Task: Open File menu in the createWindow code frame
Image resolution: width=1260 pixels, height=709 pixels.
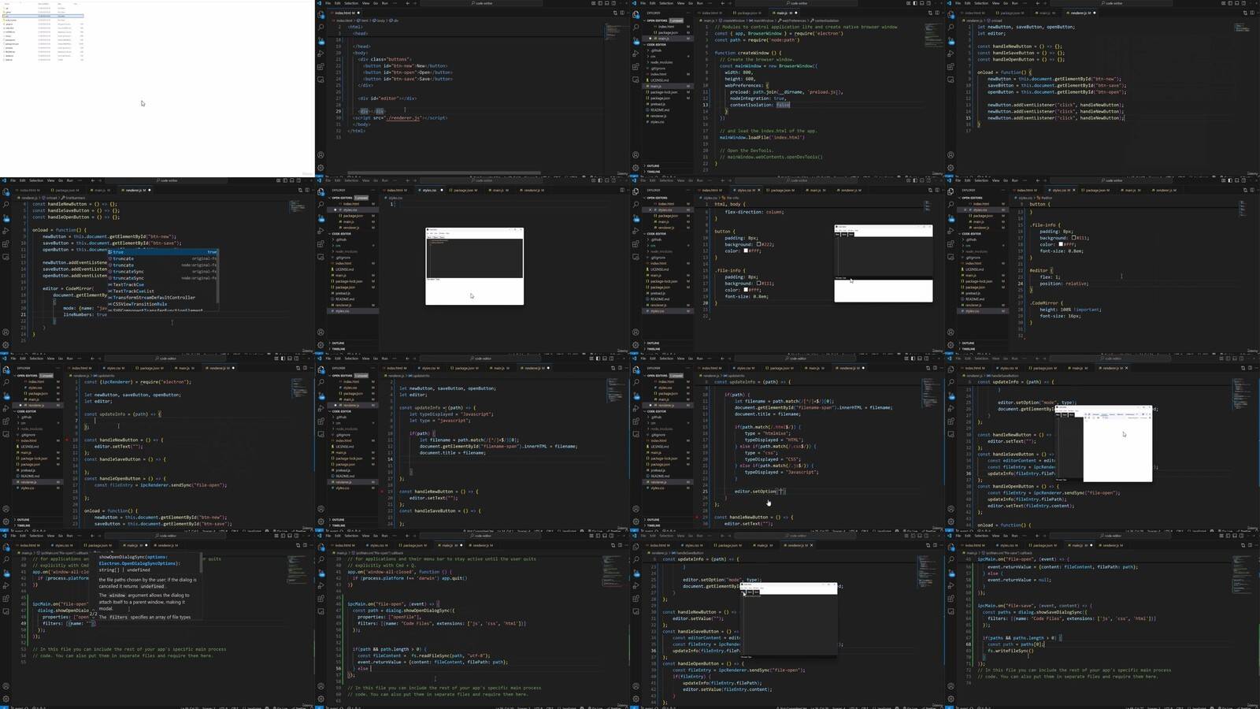Action: tap(643, 3)
